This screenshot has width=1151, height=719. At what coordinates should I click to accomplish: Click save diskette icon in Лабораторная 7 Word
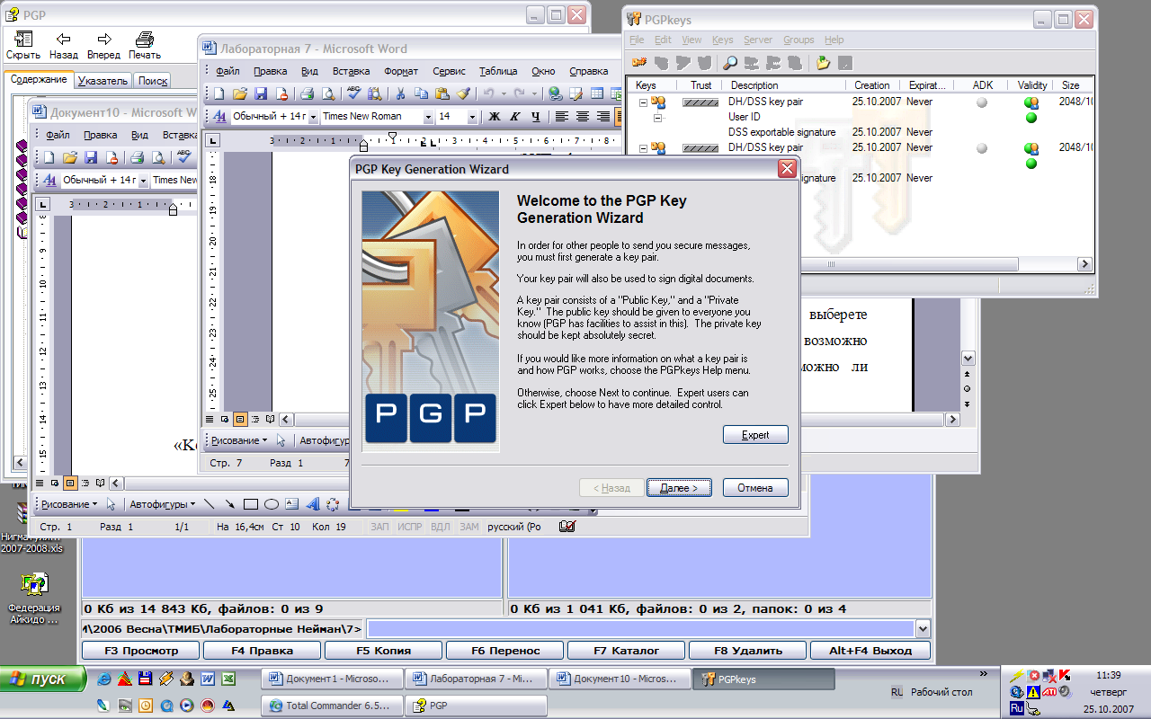(x=261, y=93)
